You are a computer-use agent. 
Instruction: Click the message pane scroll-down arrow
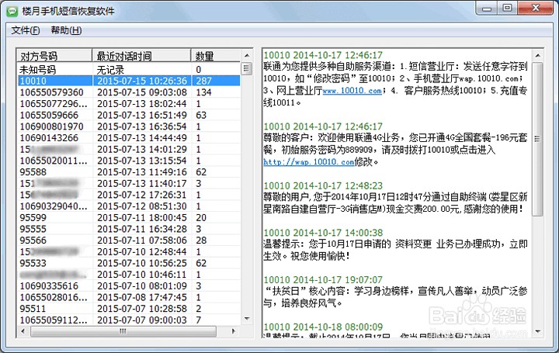click(537, 331)
